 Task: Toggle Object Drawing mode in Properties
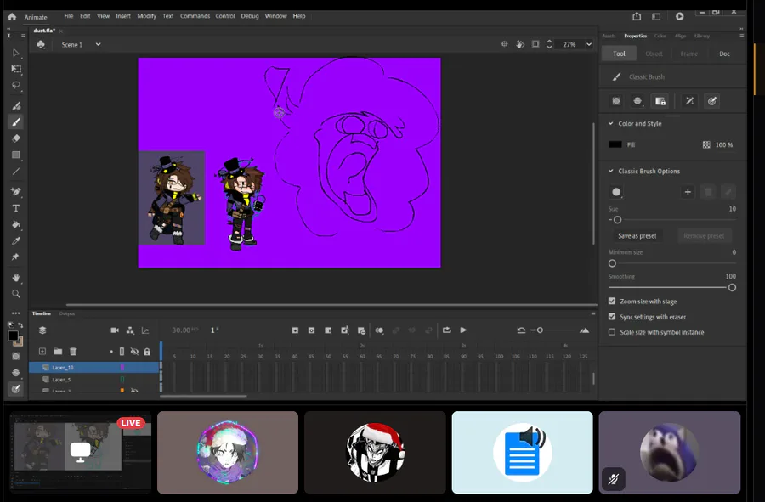coord(616,101)
